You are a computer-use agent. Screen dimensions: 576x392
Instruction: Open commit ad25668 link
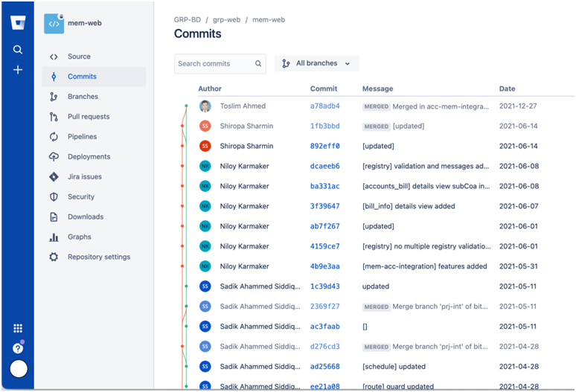click(324, 366)
